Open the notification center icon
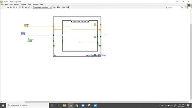This screenshot has width=192, height=108. click(188, 106)
